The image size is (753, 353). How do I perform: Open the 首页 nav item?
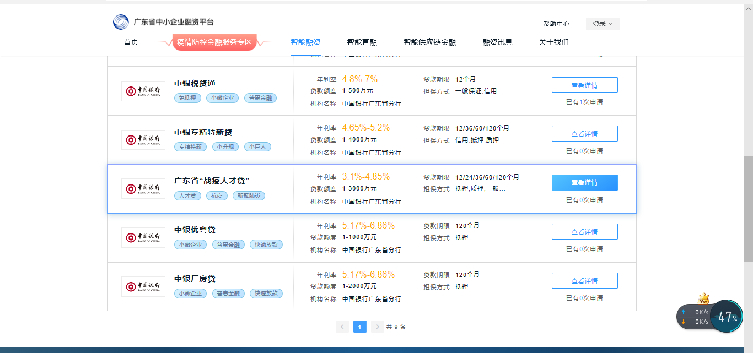coord(131,42)
